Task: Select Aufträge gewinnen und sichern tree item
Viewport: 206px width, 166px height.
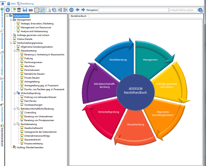Action: coord(33,35)
